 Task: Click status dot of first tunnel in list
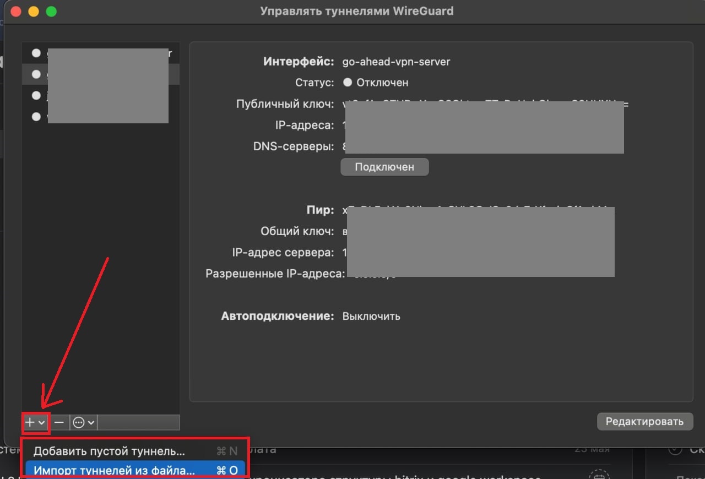coord(36,53)
